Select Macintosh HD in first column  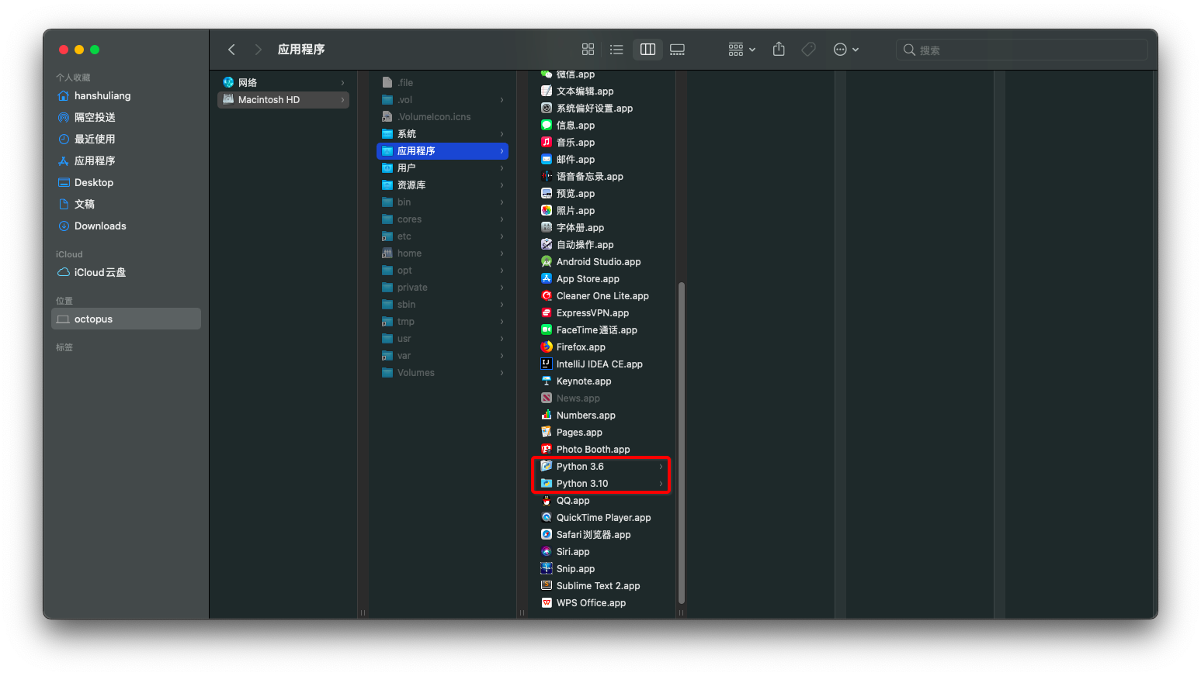(283, 100)
